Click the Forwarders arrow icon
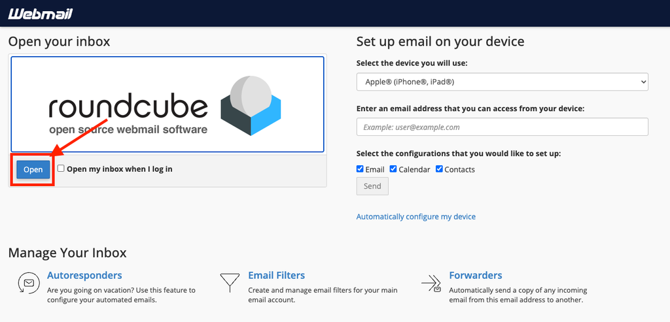The height and width of the screenshot is (322, 670). point(431,283)
